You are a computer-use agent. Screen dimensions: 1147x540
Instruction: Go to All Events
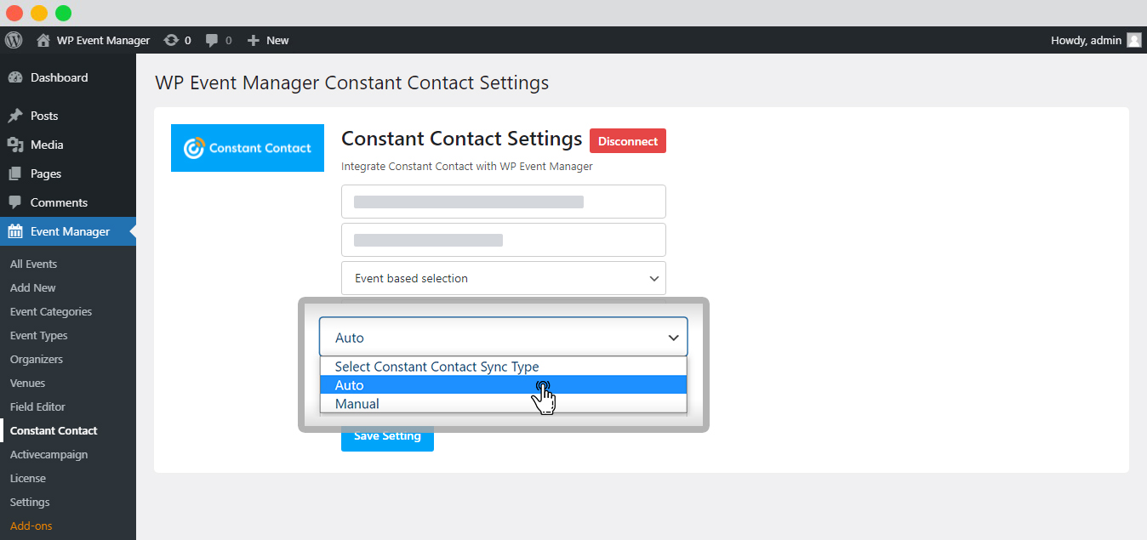point(33,264)
